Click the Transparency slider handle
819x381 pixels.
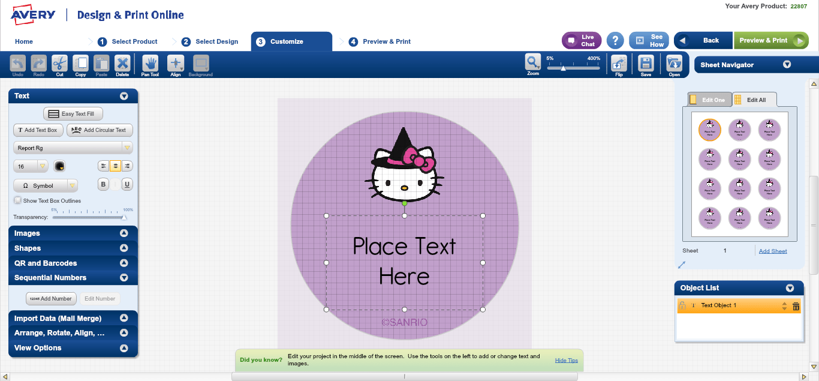[x=124, y=217]
